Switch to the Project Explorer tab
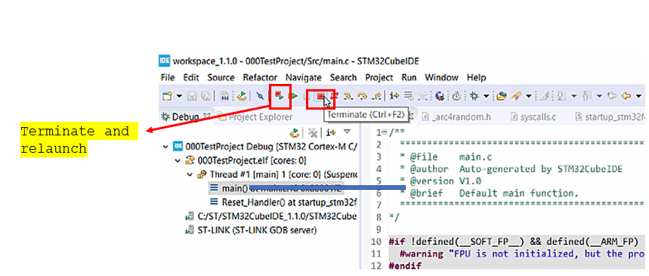This screenshot has height=276, width=649. (256, 117)
